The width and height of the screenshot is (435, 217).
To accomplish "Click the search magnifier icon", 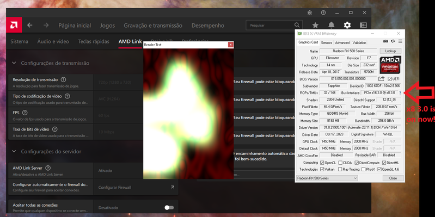I will click(x=297, y=25).
